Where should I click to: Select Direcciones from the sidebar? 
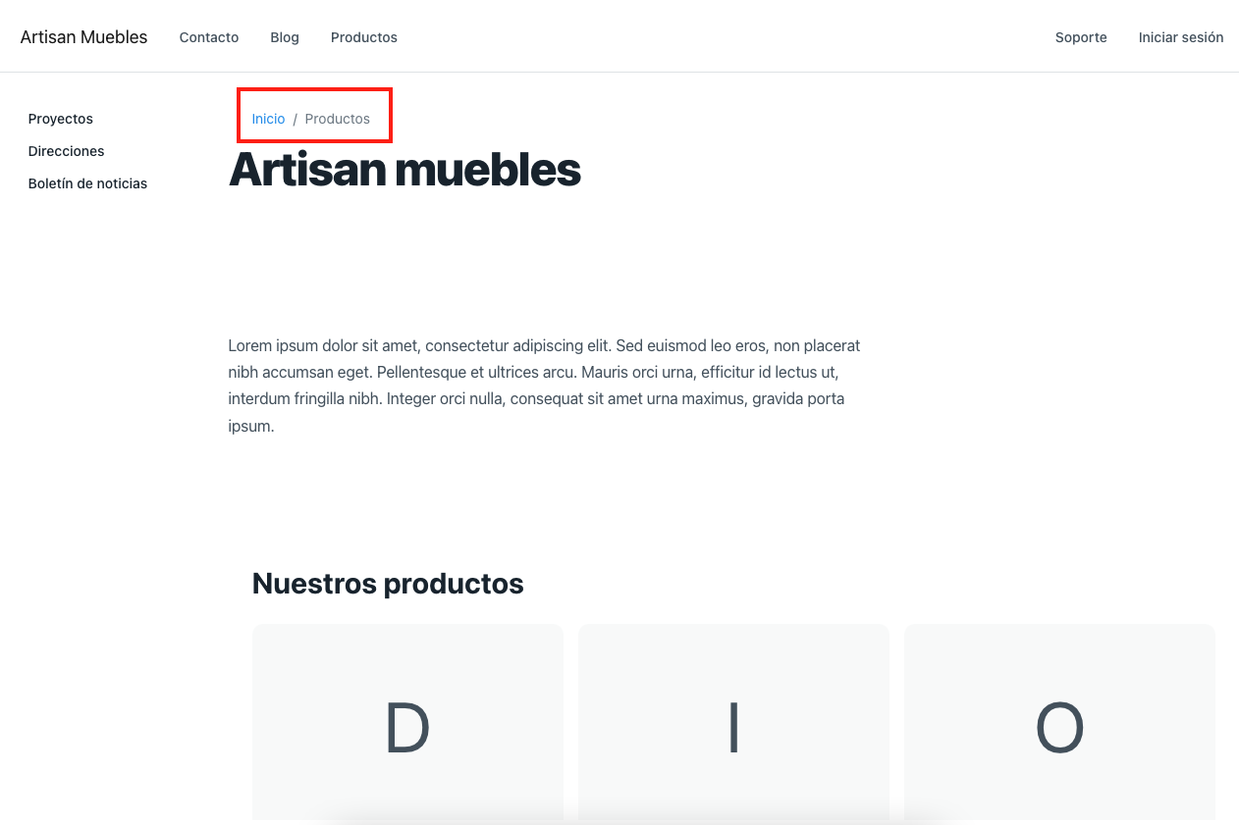66,151
